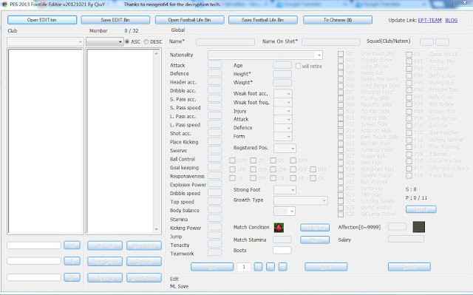
Task: Check P03 Trickster playing style
Action: (409, 69)
